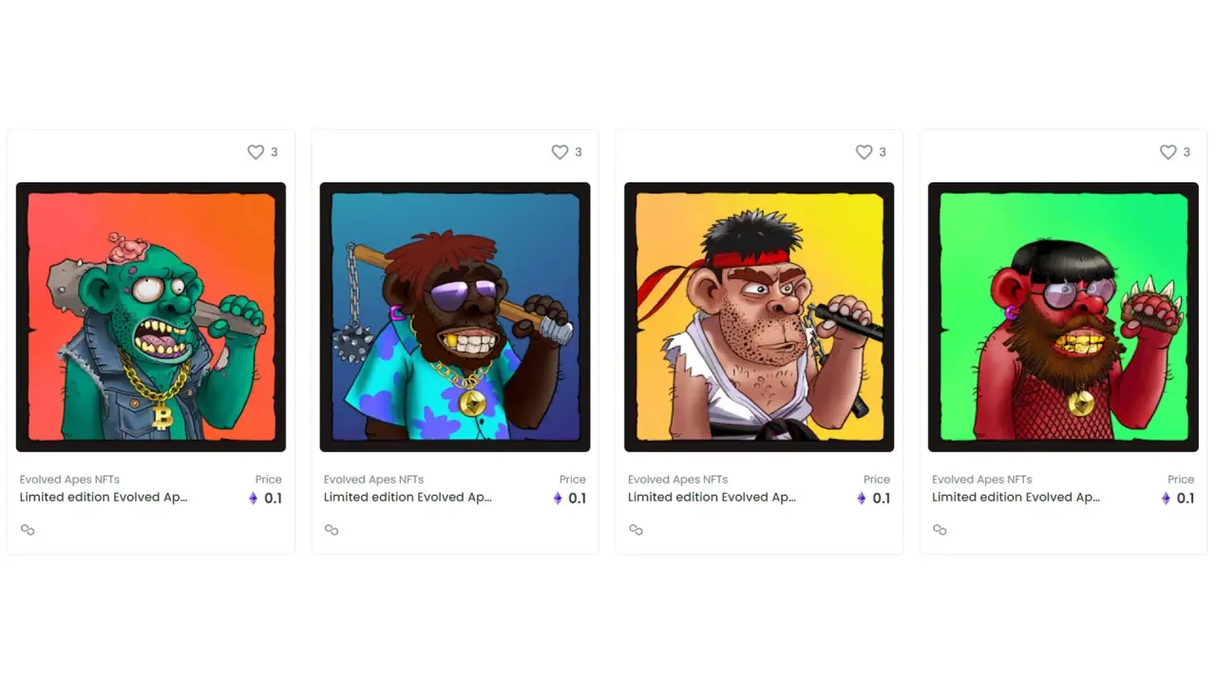
Task: Click chain link icon under zombie ape
Action: click(28, 530)
